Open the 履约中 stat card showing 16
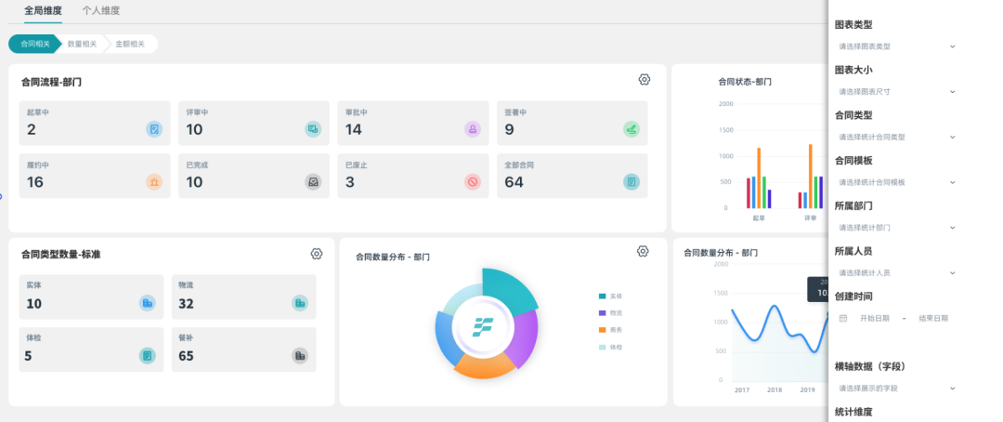 [x=95, y=176]
